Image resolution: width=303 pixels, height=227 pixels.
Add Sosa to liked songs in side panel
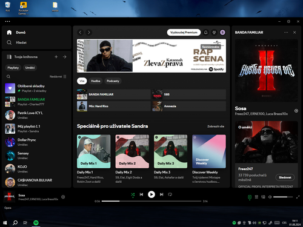[296, 111]
